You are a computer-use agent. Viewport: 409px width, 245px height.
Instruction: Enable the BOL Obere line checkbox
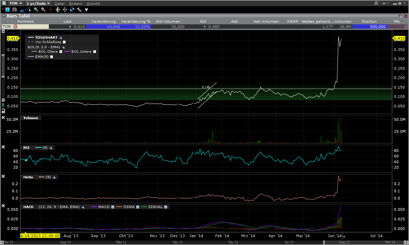[61, 52]
